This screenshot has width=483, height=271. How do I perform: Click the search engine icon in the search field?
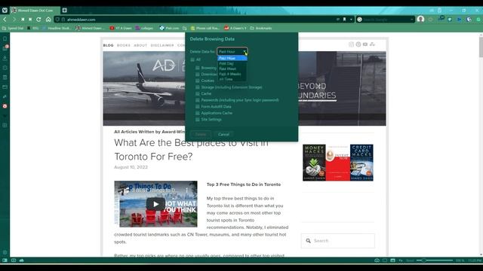(x=359, y=20)
